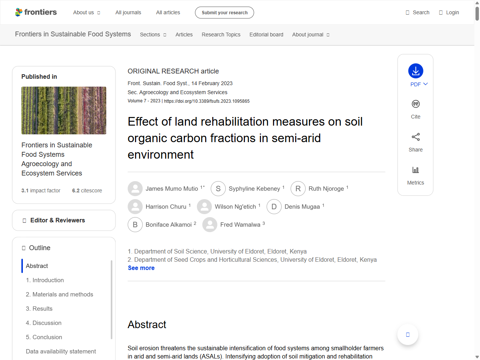Screen dimensions: 480x360
Task: Click the Submit your research button
Action: point(224,12)
